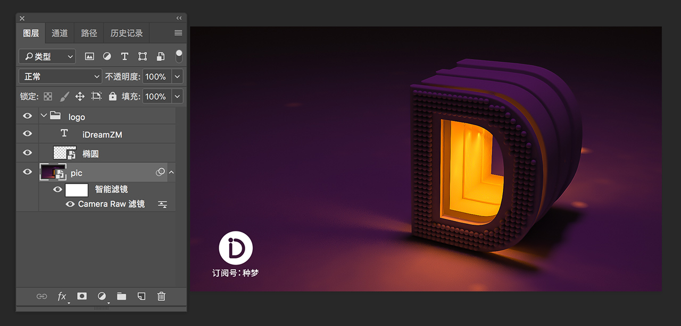This screenshot has width=681, height=326.
Task: Delete layer trash icon
Action: pos(161,296)
